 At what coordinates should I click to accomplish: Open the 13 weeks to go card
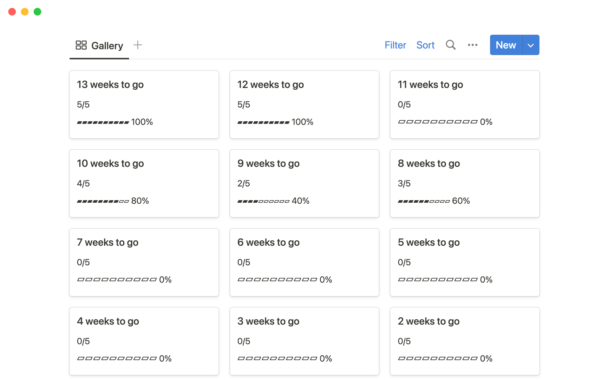click(144, 104)
